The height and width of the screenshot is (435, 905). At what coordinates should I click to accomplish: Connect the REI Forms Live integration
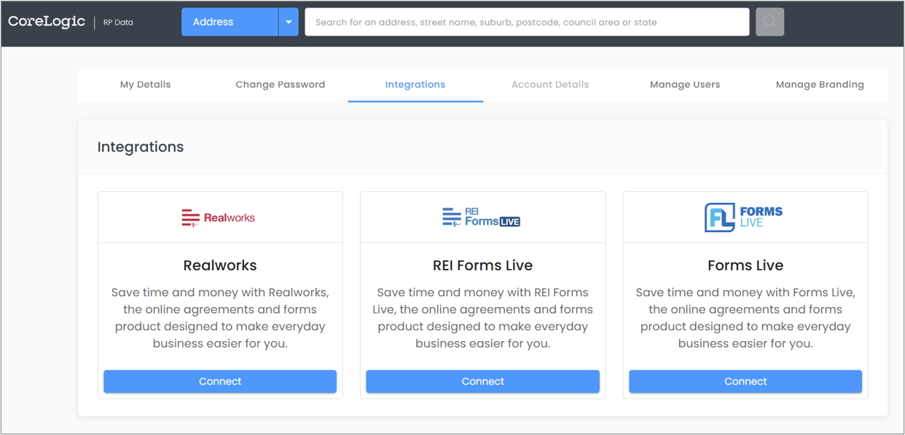click(482, 381)
